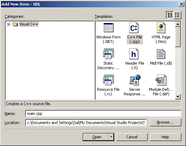This screenshot has width=186, height=146.
Task: Select the HTML Page (.htm) template icon
Action: click(x=161, y=28)
